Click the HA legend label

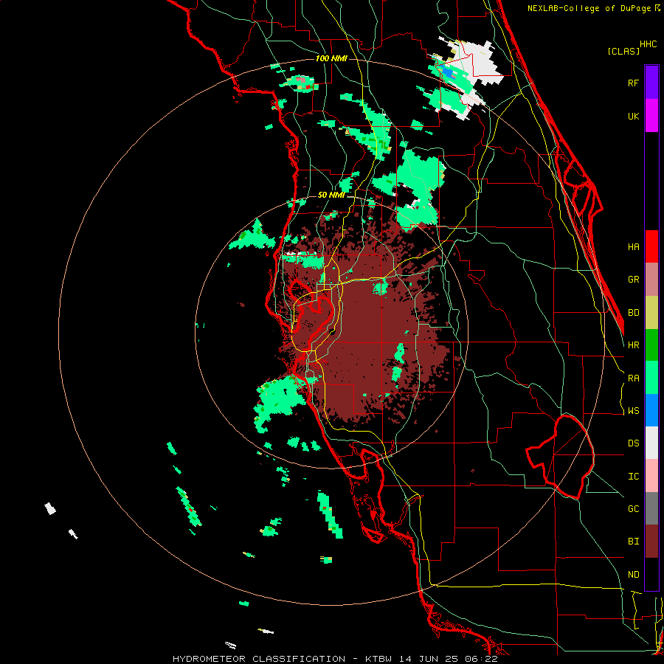click(x=634, y=246)
